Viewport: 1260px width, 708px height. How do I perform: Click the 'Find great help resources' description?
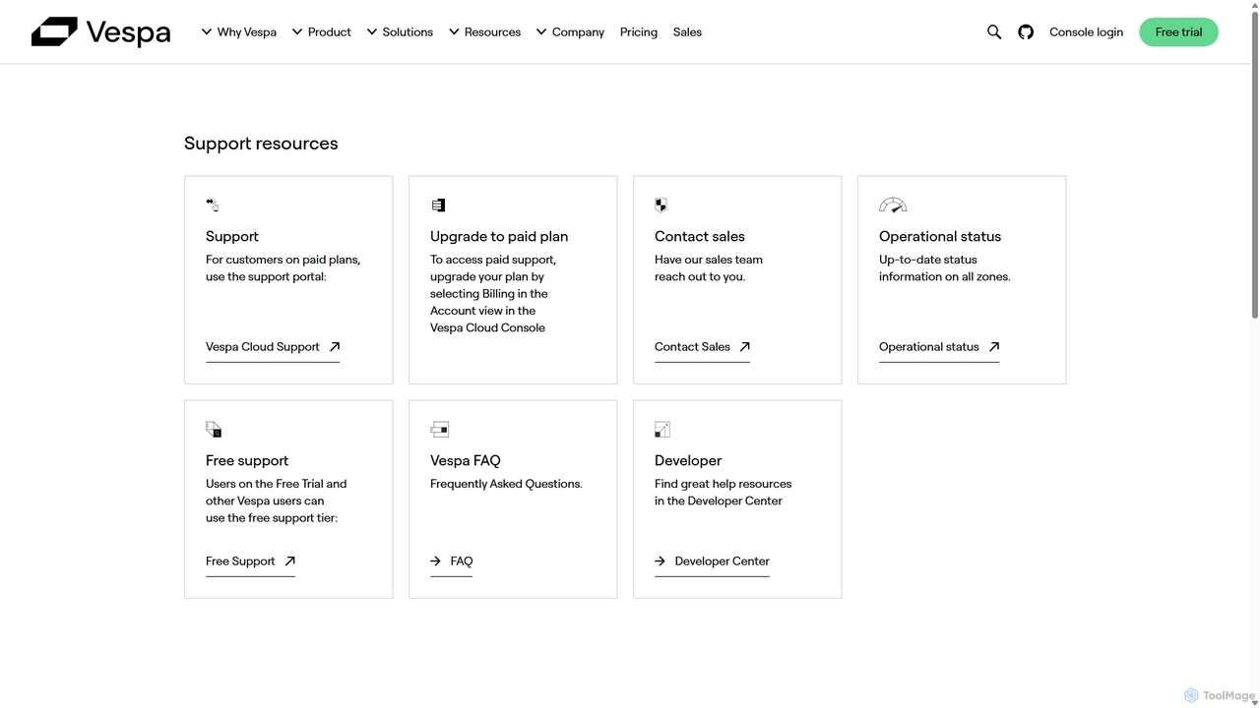click(x=724, y=493)
